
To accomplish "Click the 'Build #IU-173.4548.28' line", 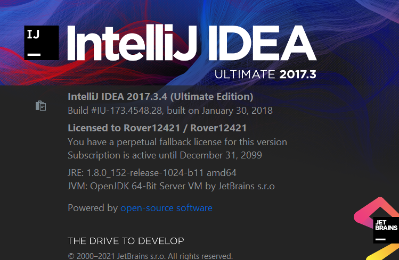I will [x=170, y=111].
